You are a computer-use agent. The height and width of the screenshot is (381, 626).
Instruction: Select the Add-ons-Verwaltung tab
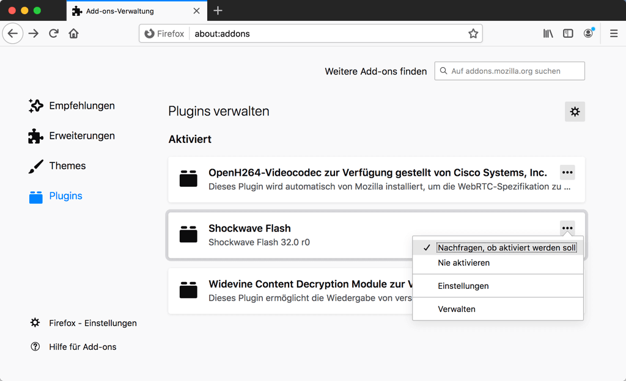[x=137, y=11]
